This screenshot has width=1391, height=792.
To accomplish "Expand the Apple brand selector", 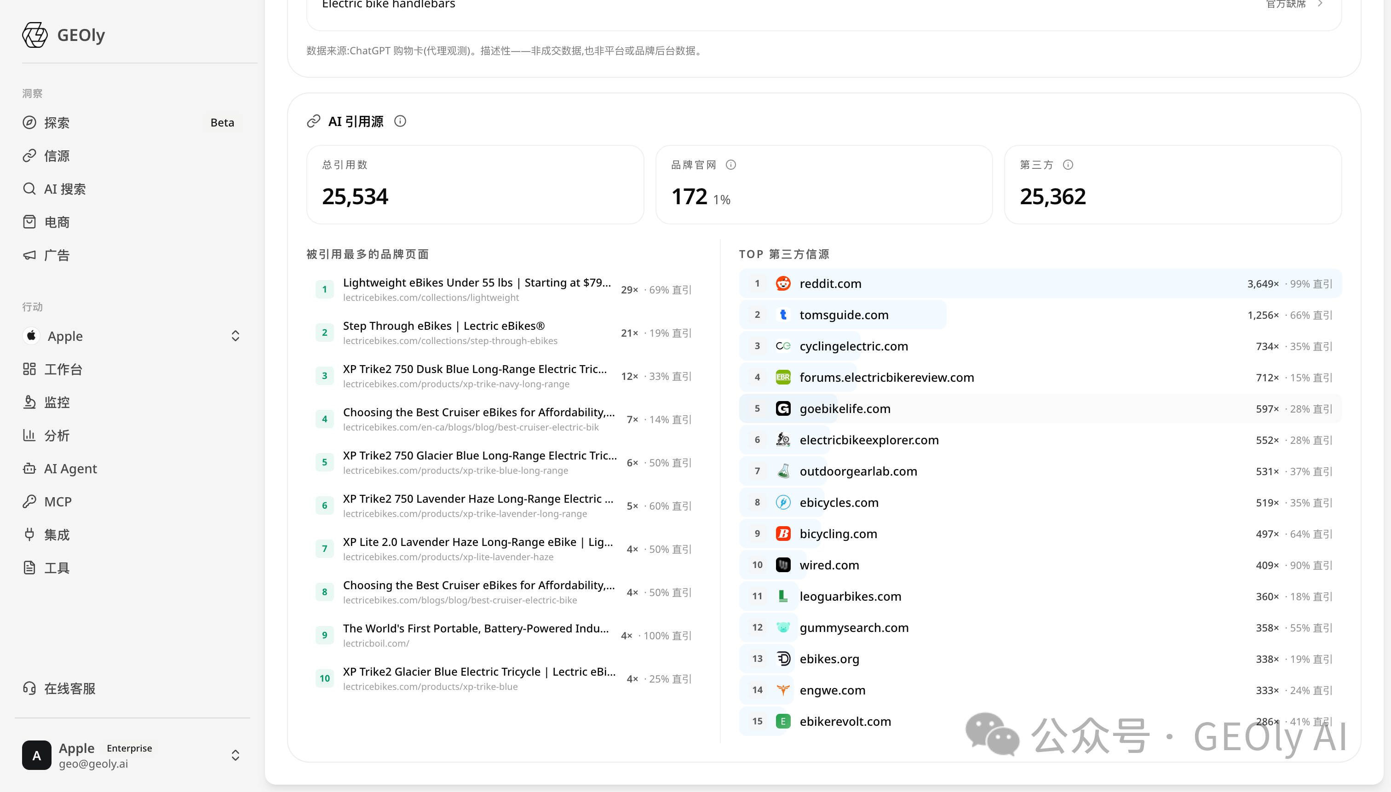I will (x=236, y=336).
